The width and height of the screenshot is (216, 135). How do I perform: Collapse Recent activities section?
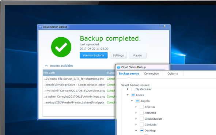tap(46, 65)
